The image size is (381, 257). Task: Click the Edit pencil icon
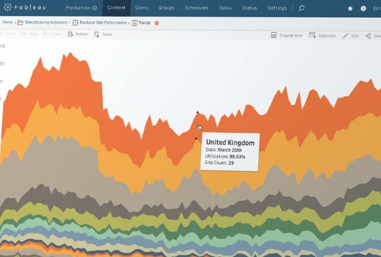(x=345, y=36)
